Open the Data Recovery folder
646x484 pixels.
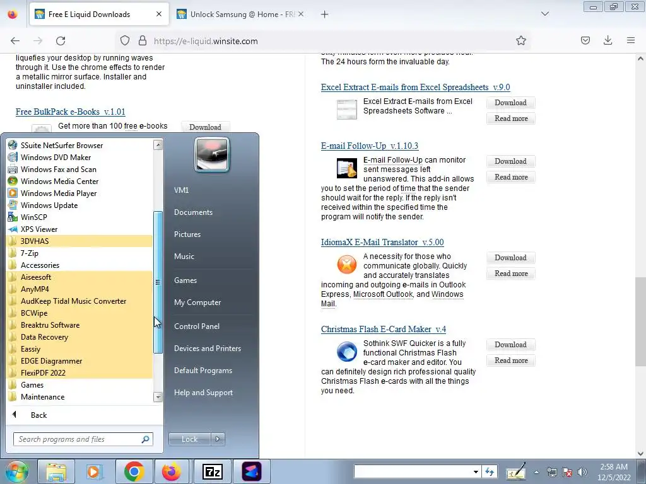[x=79, y=337]
